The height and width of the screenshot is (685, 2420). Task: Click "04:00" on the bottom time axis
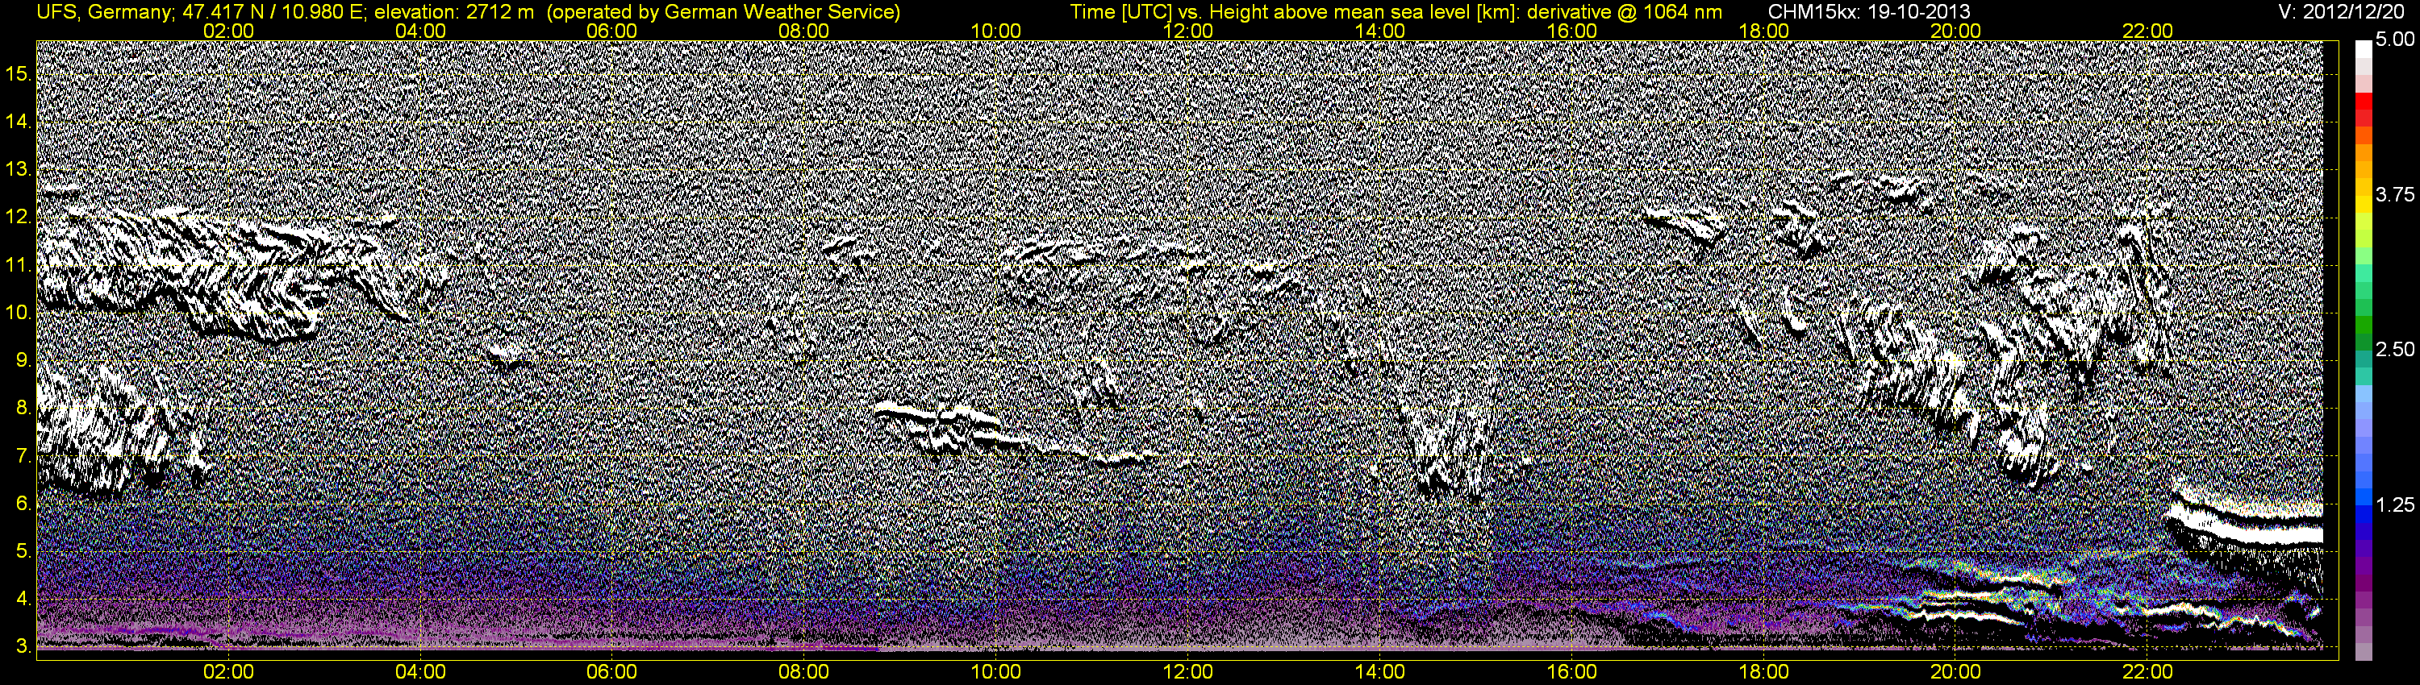[420, 672]
